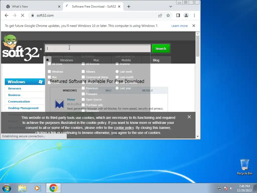The image size is (257, 193).
Task: Dismiss the Chrome update infobar
Action: pos(194,26)
